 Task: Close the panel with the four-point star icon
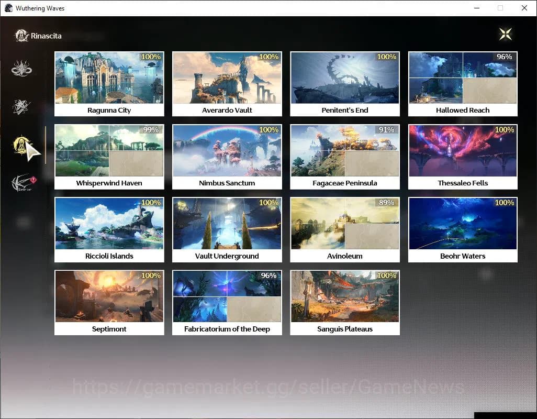(505, 34)
